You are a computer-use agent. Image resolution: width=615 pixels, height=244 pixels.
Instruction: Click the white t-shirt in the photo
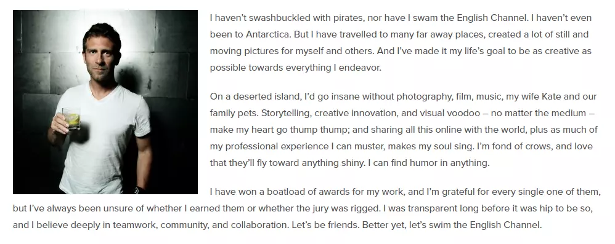pyautogui.click(x=103, y=140)
